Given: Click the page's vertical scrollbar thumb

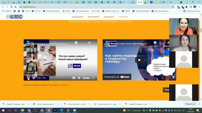Looking at the screenshot, I should [x=201, y=30].
